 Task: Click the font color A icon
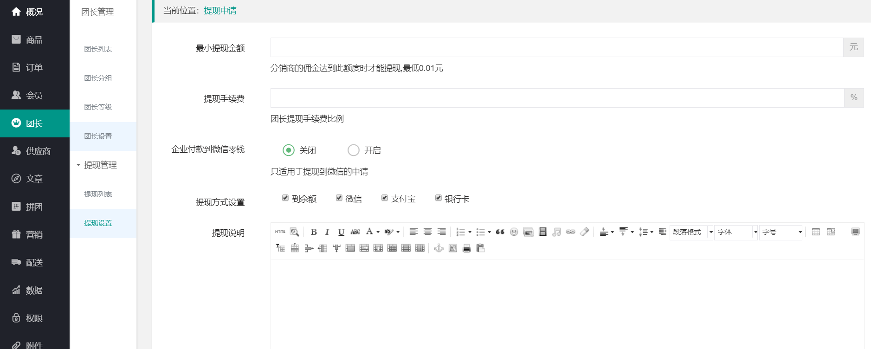coord(369,231)
